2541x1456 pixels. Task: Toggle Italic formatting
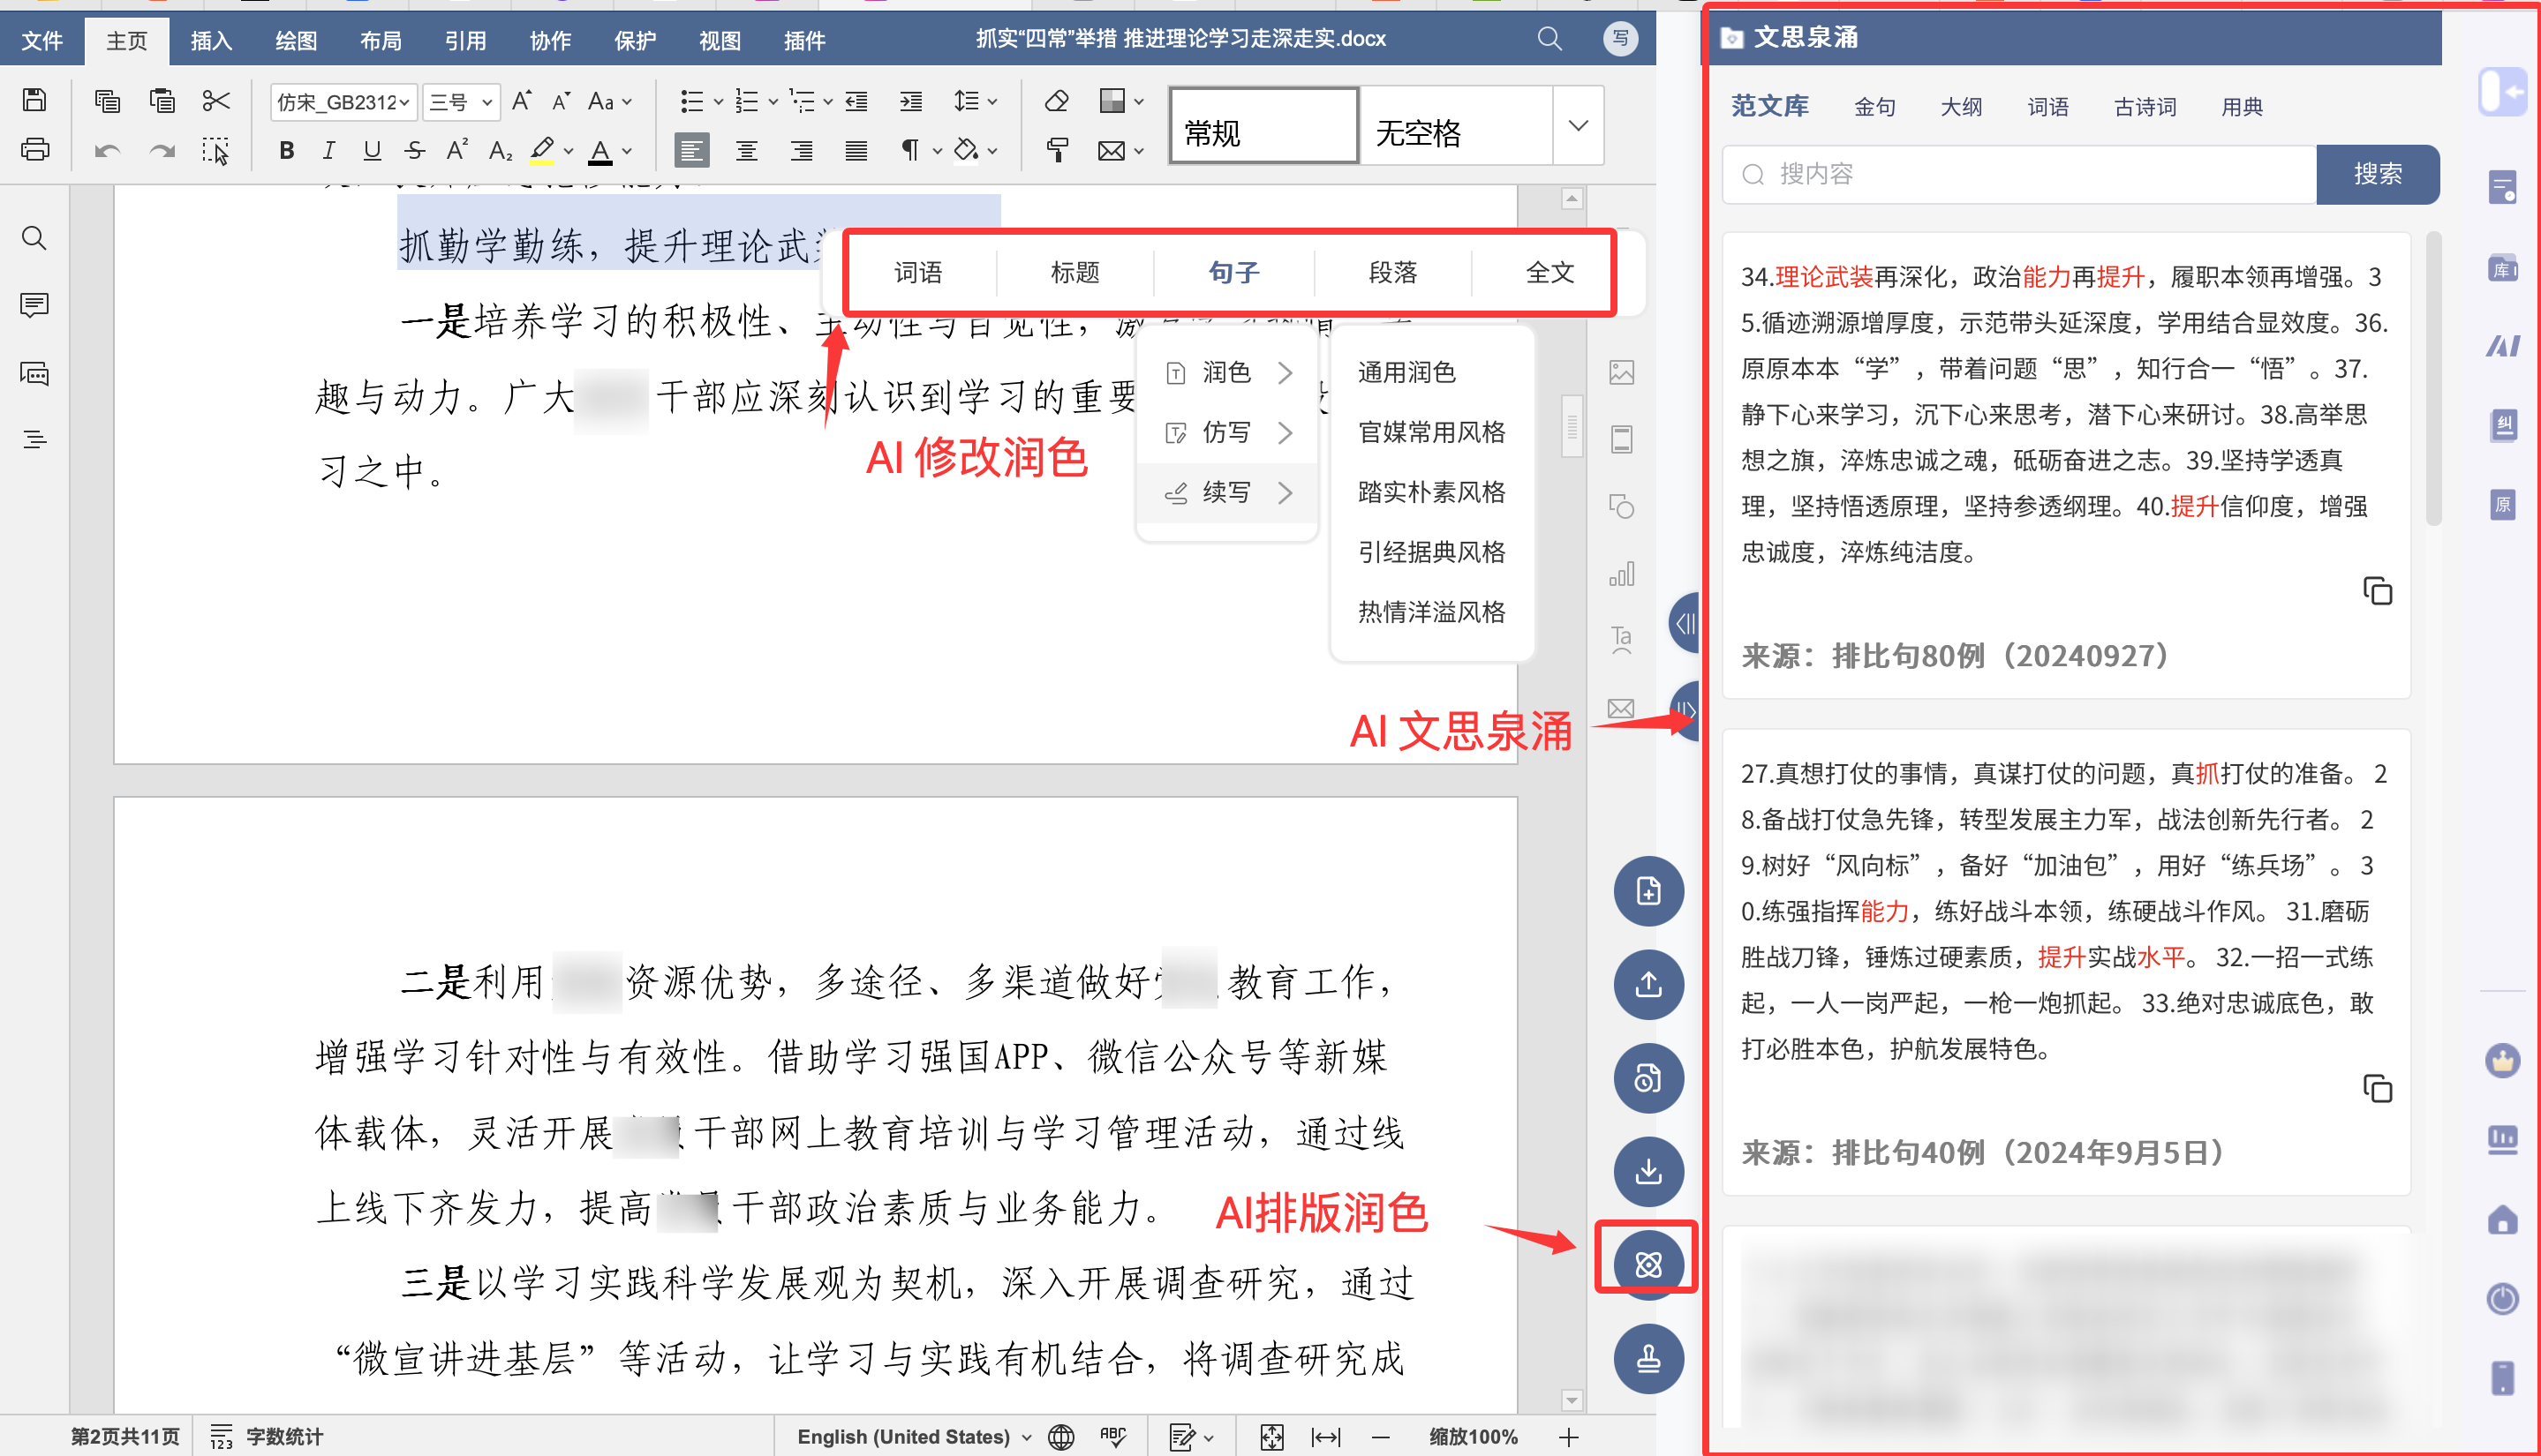click(x=328, y=151)
